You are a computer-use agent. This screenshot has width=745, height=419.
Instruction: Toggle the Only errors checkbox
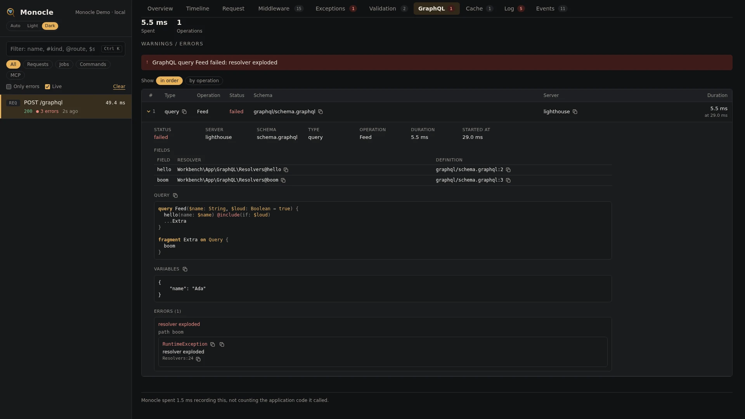9,87
